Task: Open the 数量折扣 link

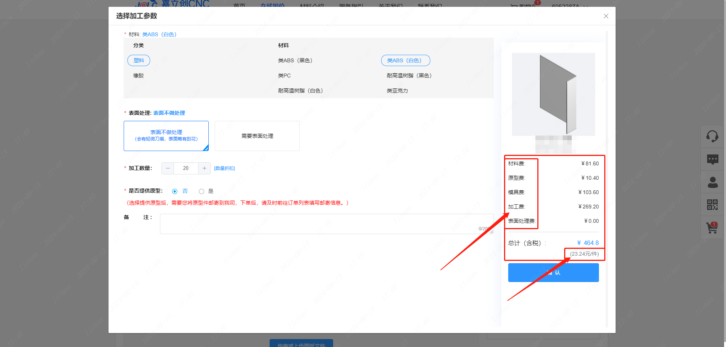Action: (x=224, y=168)
